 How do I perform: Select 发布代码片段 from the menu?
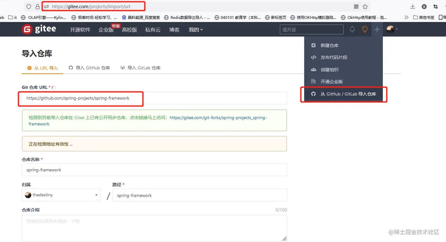343,57
